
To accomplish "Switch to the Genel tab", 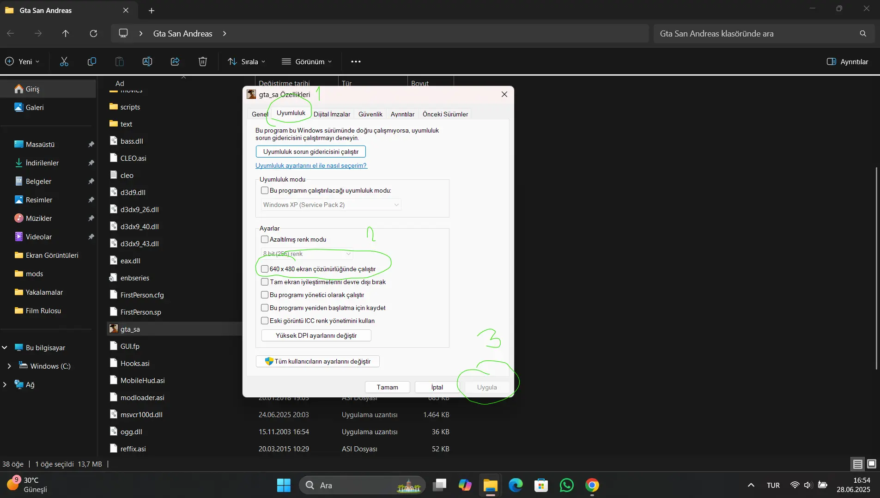I will pyautogui.click(x=259, y=114).
